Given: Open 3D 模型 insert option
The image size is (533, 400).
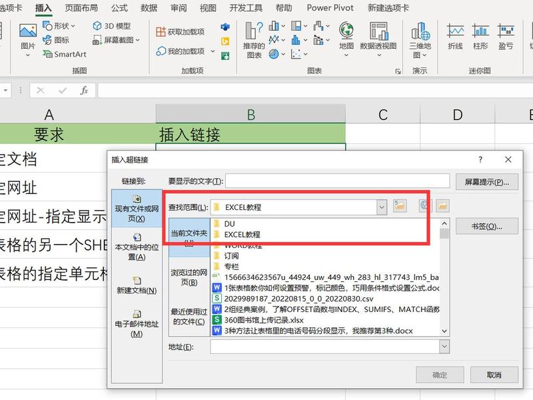Looking at the screenshot, I should click(x=112, y=26).
